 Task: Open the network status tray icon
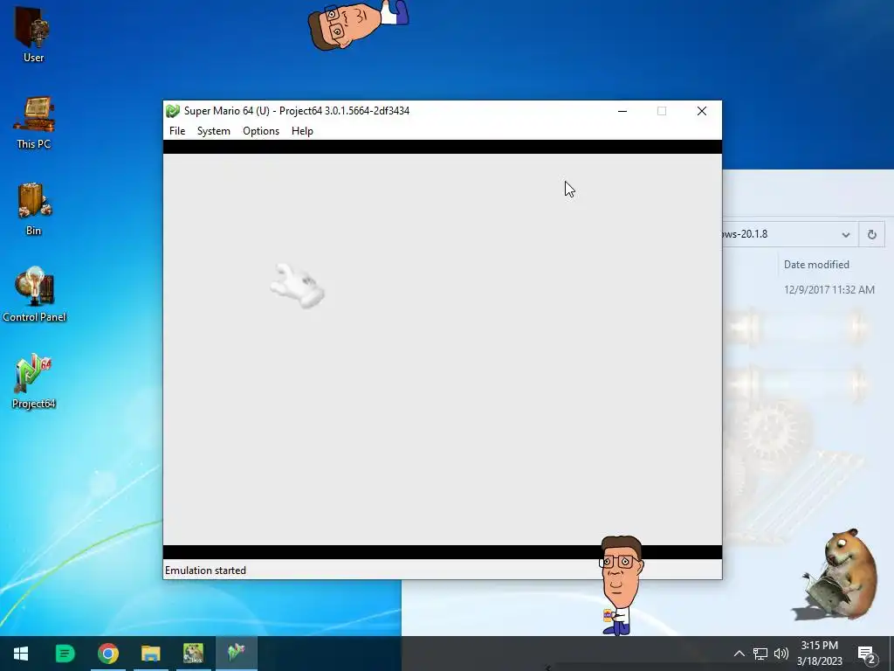760,654
